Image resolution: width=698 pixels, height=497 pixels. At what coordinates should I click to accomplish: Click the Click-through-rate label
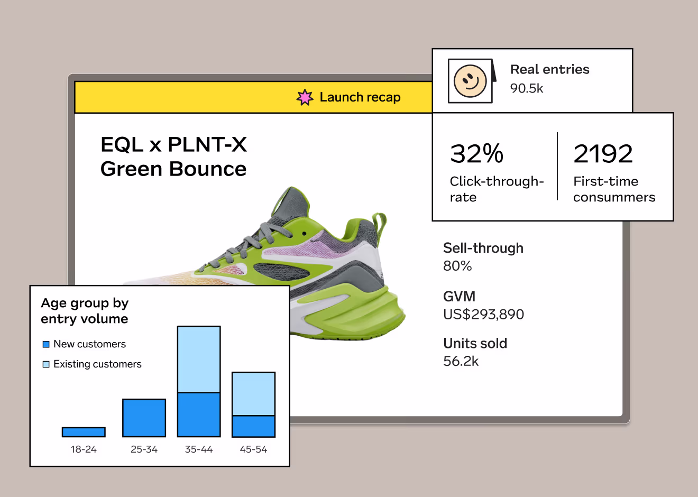point(497,189)
